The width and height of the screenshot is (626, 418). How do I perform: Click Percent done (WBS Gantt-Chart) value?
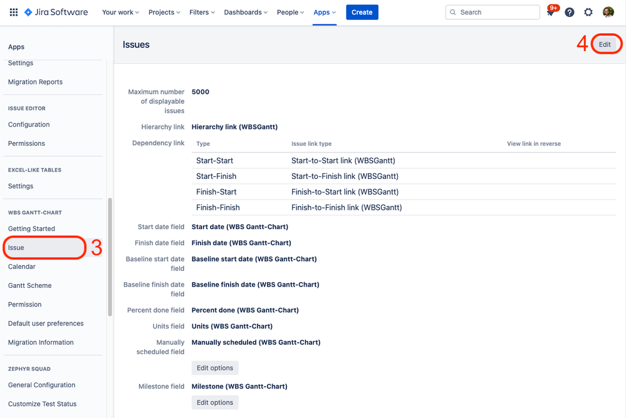[x=245, y=310]
